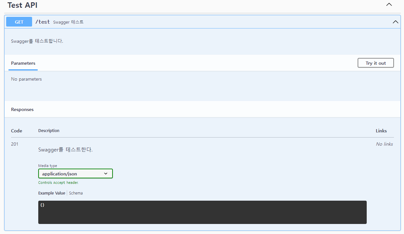Open the application/json media type dropdown
Viewport: 404px width, 234px height.
tap(75, 173)
